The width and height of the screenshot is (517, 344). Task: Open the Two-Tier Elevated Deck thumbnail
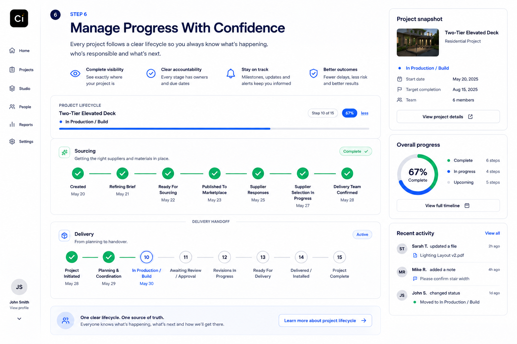[418, 42]
